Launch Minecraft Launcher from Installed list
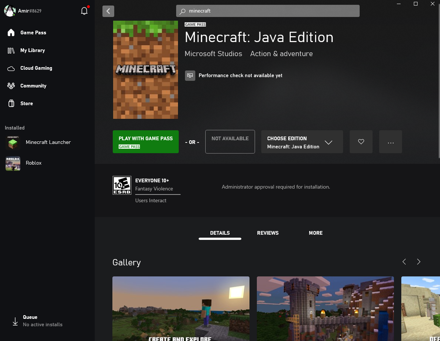This screenshot has height=341, width=440. 48,142
